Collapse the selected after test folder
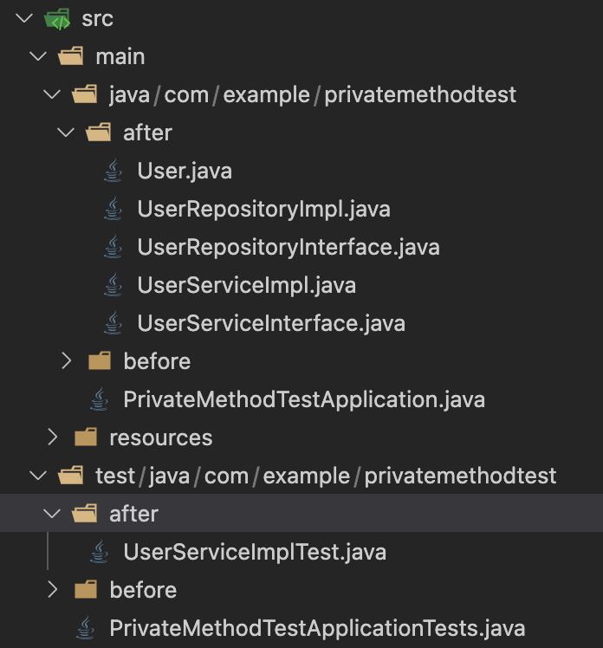The height and width of the screenshot is (648, 603). pyautogui.click(x=52, y=514)
